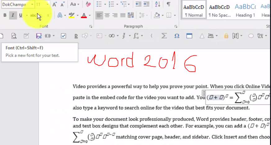Image resolution: width=271 pixels, height=145 pixels.
Task: Insert a fraction using the x/y icon
Action: click(x=124, y=36)
